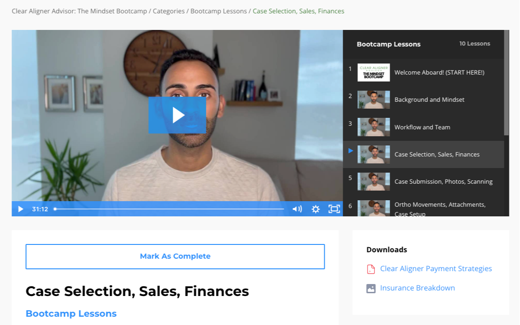Open Clear Aligner Payment Strategies download
This screenshot has height=325, width=520.
click(436, 268)
